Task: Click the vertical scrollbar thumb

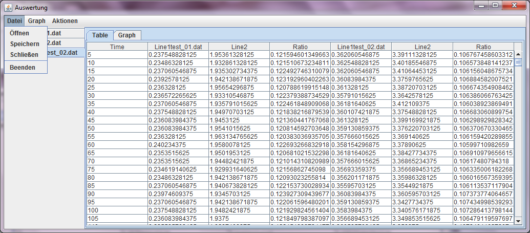Action: click(518, 62)
